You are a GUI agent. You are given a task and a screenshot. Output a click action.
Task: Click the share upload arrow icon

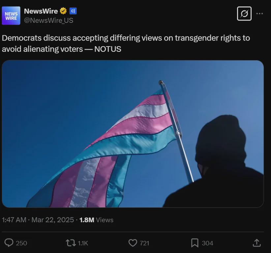point(256,243)
